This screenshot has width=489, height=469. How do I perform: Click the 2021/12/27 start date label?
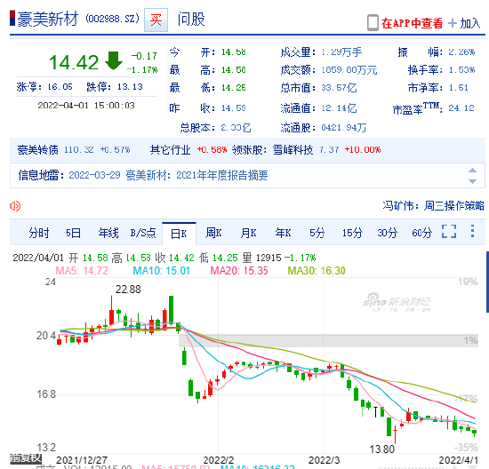(x=82, y=460)
